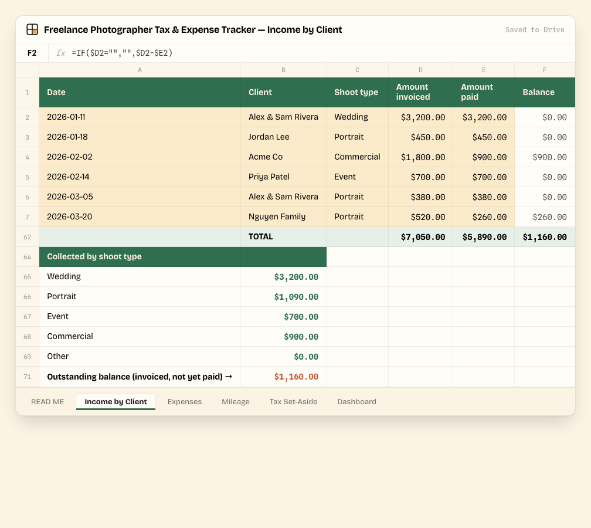Click the $1,800.00 invoiced amount cell
591x528 pixels.
[x=420, y=157]
